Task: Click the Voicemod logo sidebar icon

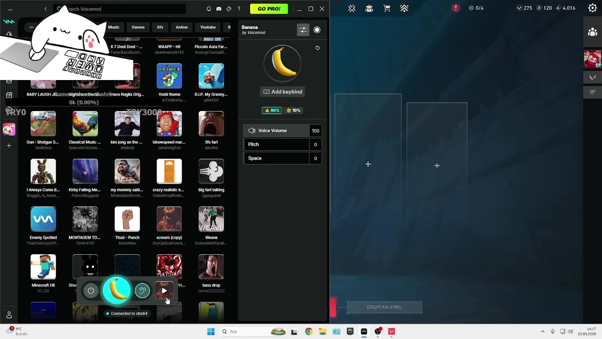Action: coord(9,22)
